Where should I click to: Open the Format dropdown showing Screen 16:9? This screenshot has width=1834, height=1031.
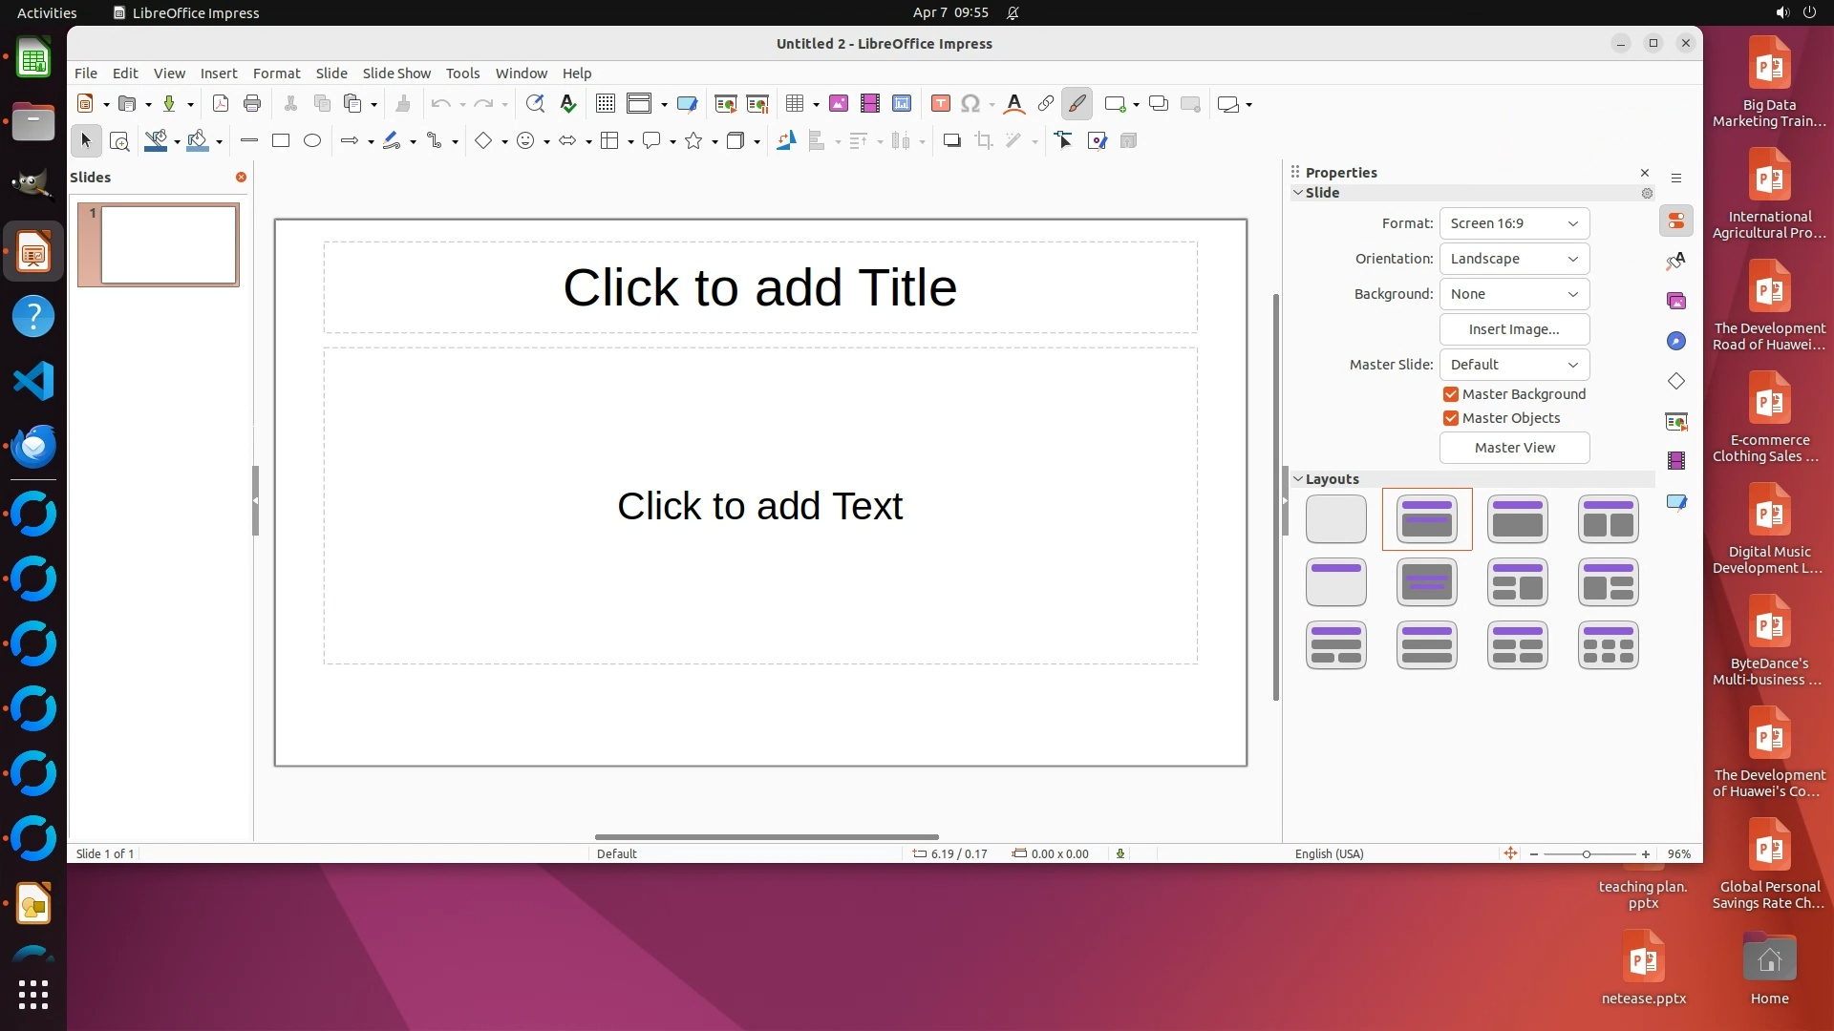coord(1514,223)
